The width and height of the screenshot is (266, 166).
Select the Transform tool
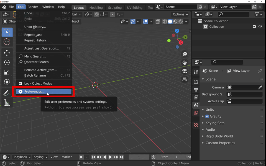(x=7, y=82)
